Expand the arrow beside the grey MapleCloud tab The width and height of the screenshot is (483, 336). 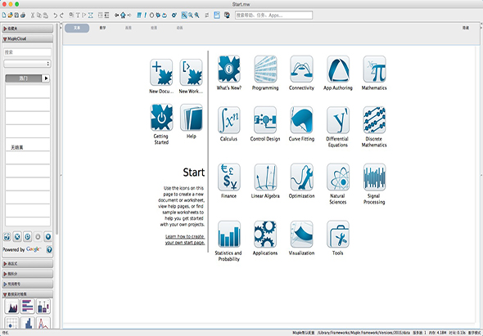[46, 78]
